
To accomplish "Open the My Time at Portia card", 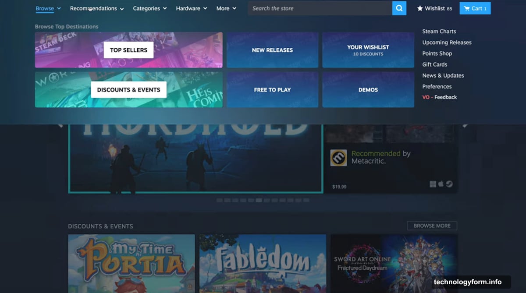I will [x=131, y=264].
